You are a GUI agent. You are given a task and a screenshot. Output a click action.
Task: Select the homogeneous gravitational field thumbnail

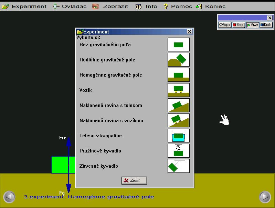pyautogui.click(x=179, y=75)
